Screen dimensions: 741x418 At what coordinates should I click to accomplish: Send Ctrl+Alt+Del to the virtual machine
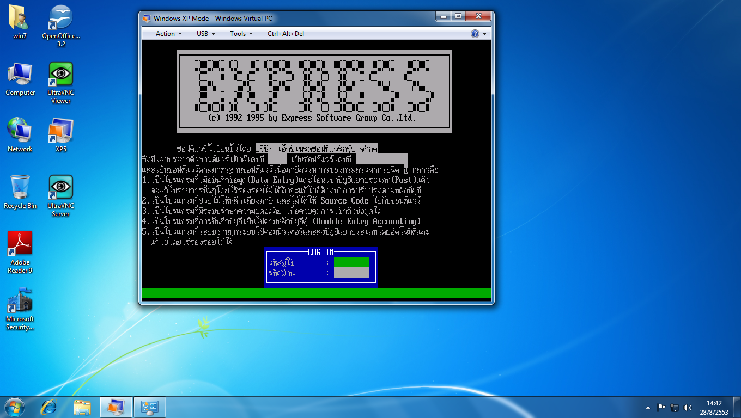tap(286, 34)
